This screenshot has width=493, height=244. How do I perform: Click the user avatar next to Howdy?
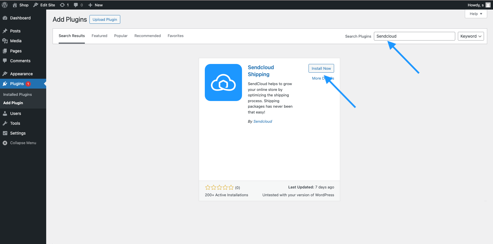point(488,5)
